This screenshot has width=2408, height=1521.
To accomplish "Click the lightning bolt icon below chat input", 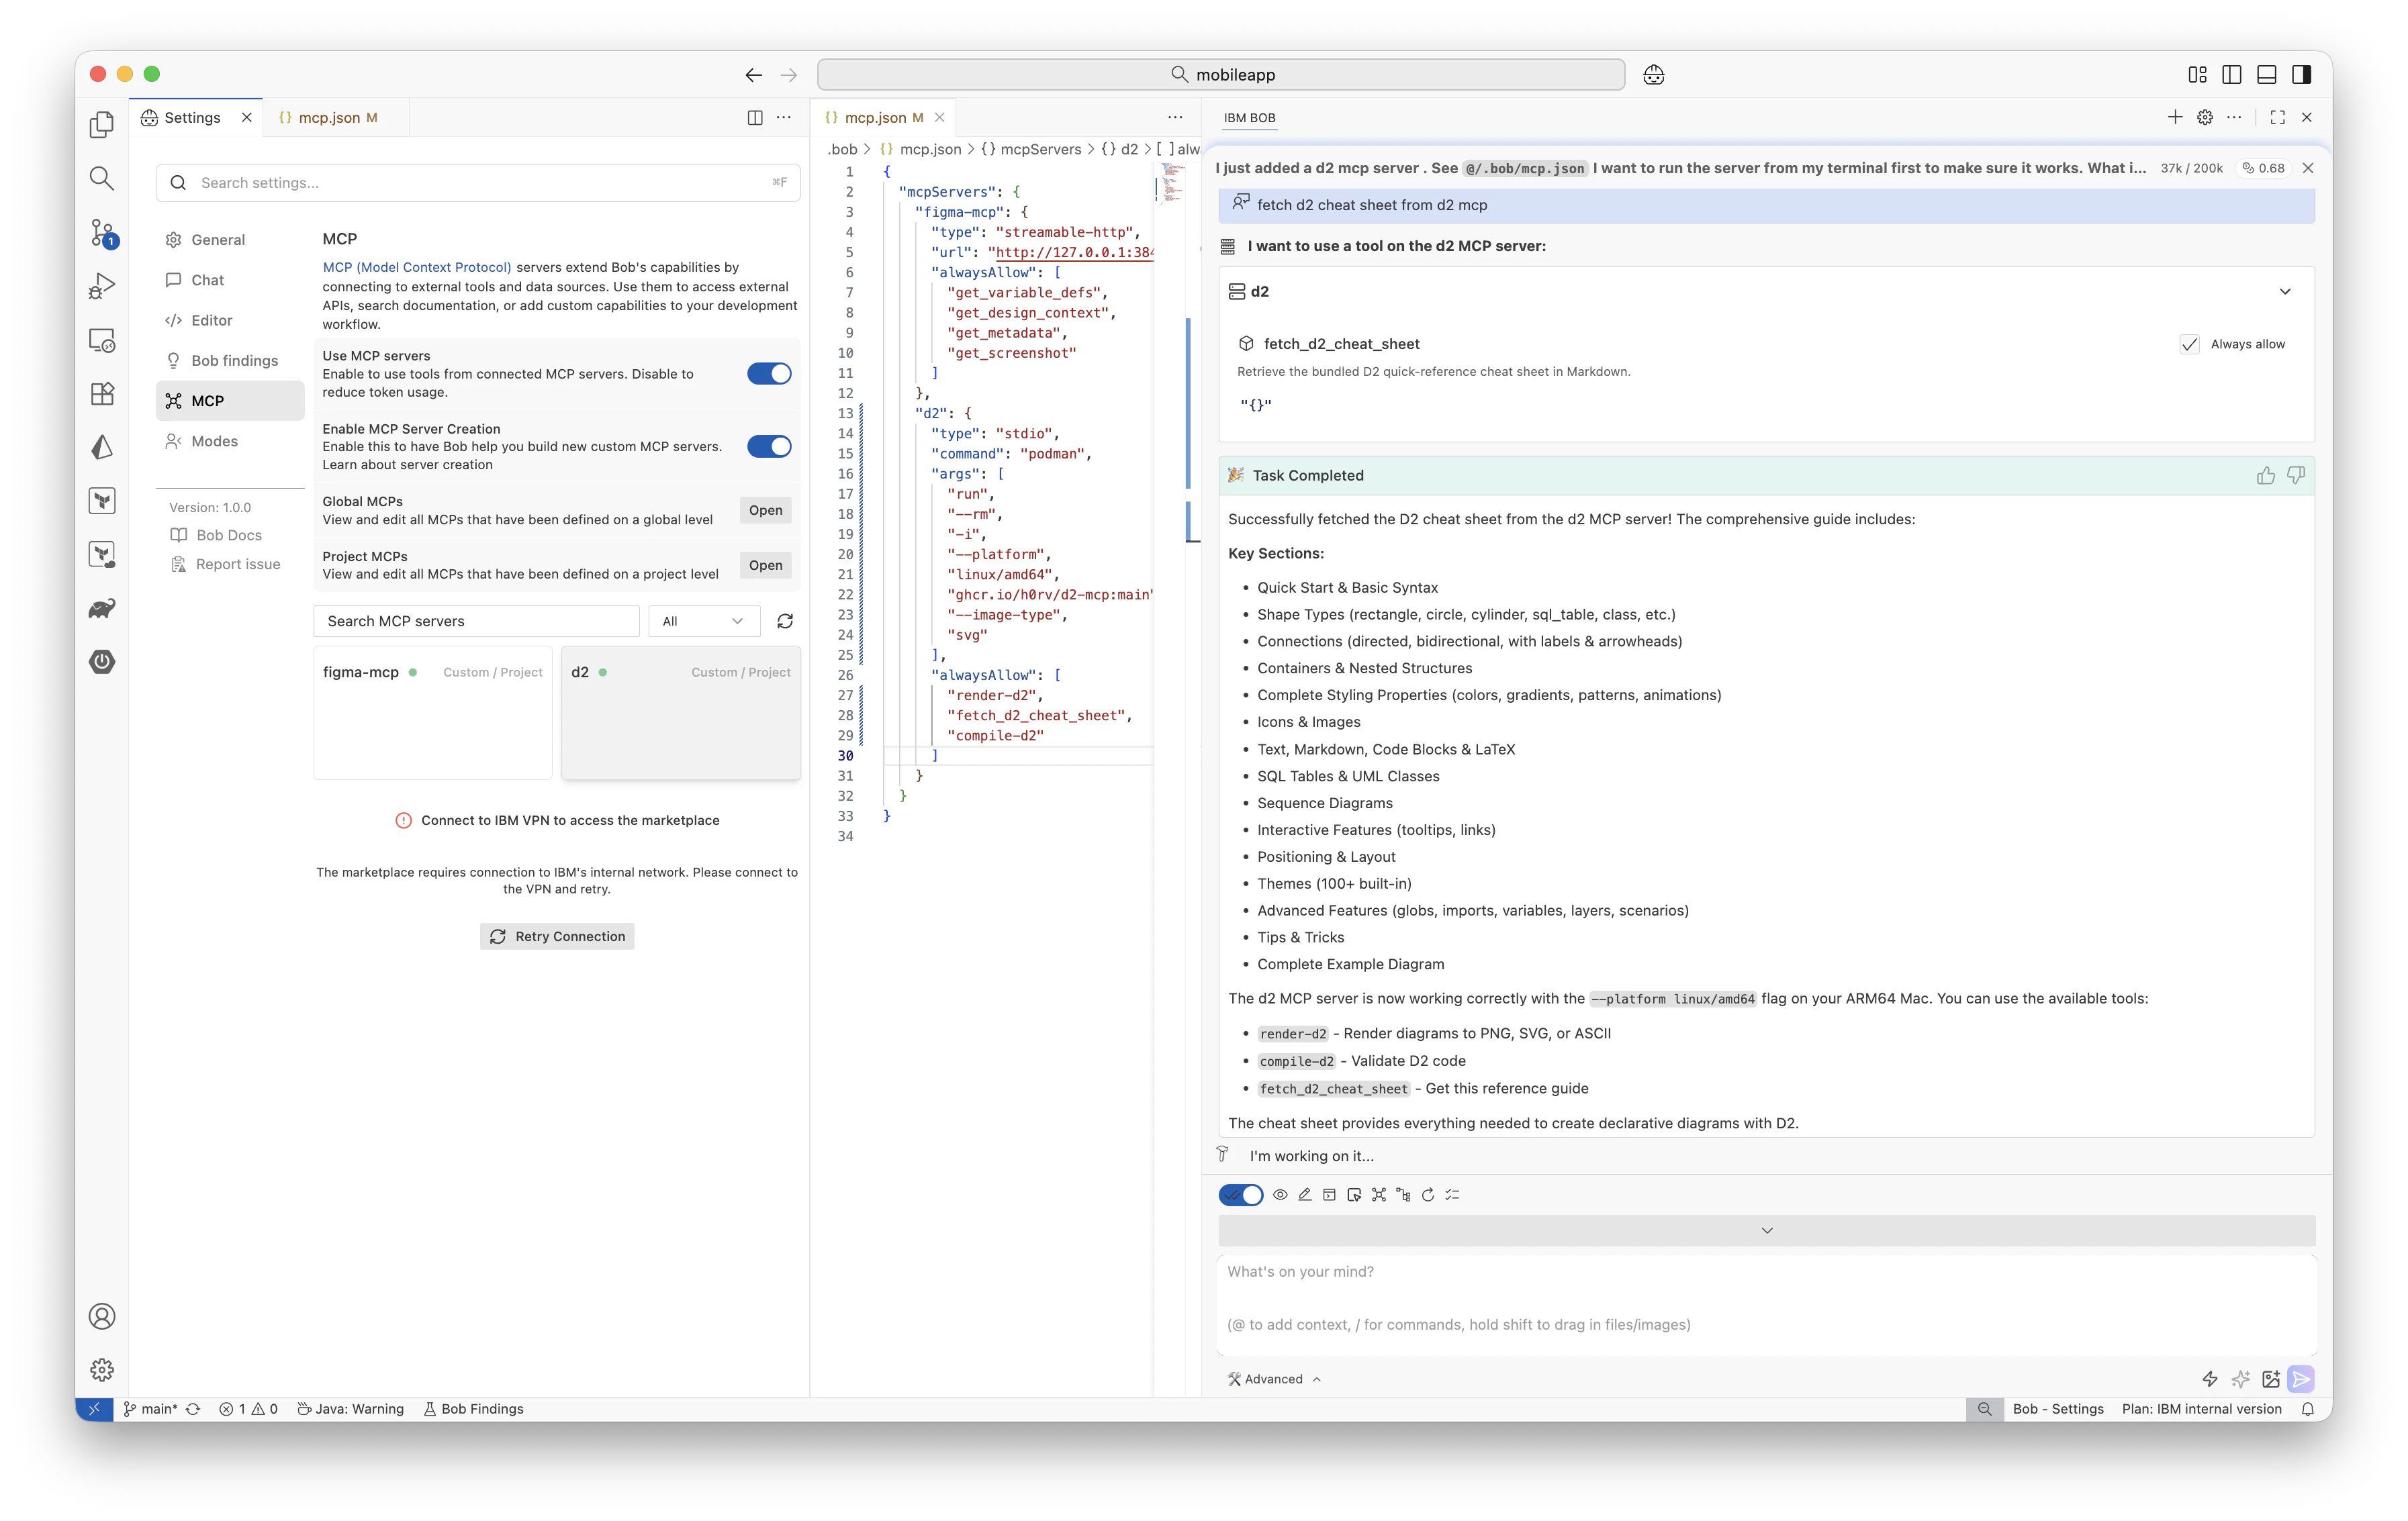I will click(x=2210, y=1379).
